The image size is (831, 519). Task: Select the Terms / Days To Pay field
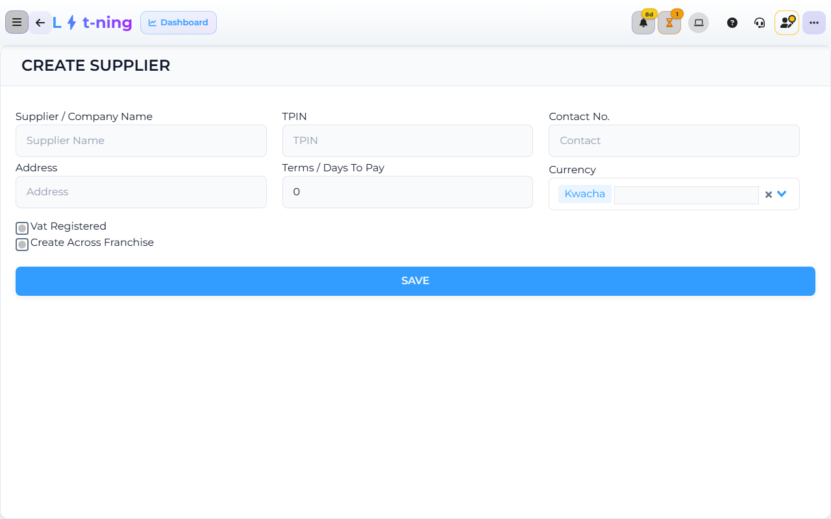(408, 192)
